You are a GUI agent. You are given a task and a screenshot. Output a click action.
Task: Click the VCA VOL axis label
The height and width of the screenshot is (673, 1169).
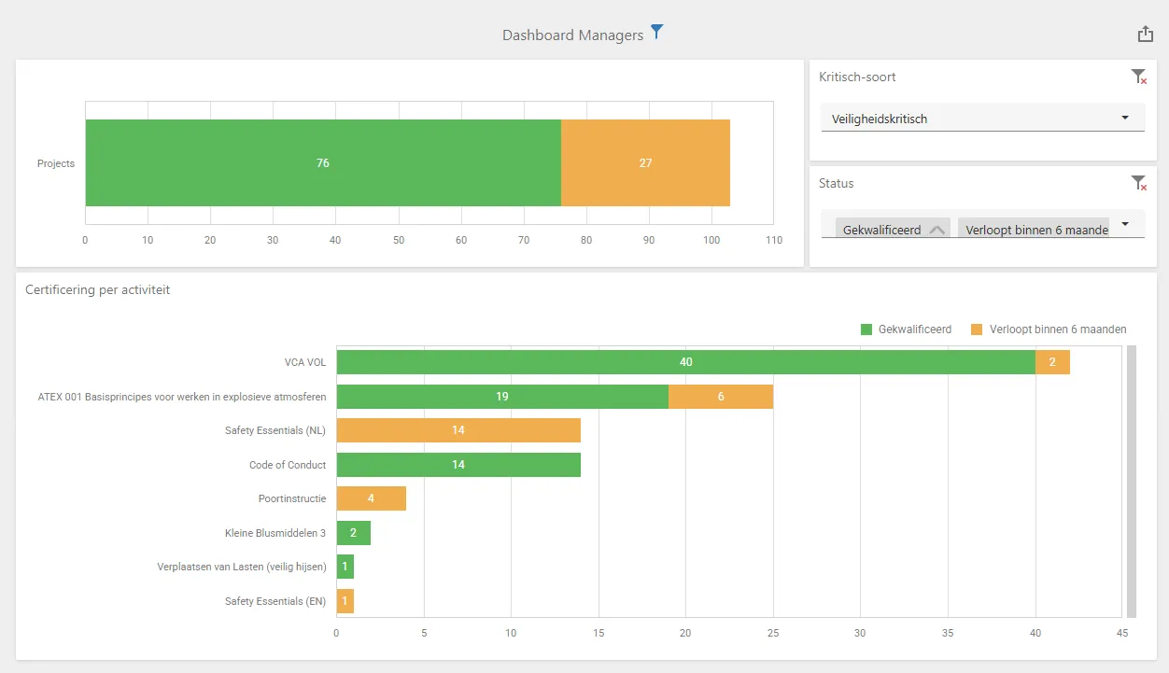(x=305, y=362)
